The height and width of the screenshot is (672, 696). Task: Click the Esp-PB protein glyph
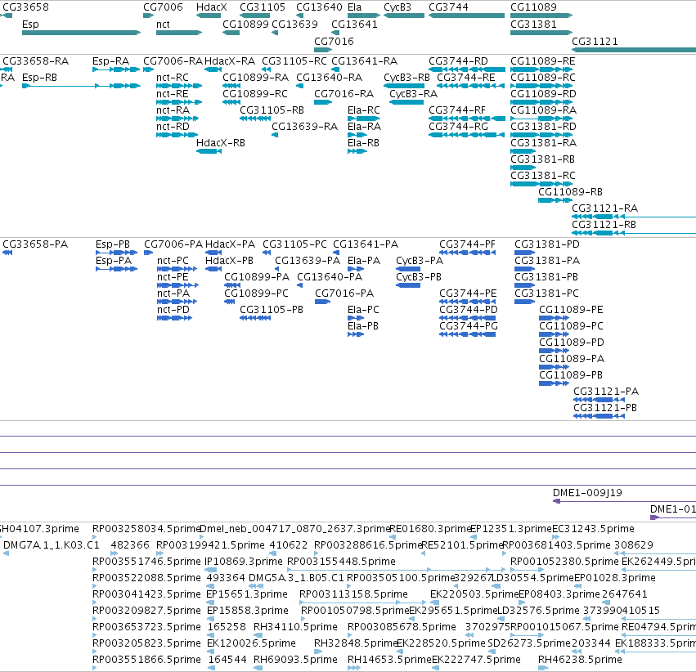[117, 253]
